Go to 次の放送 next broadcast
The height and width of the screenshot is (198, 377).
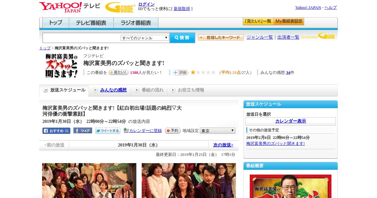(x=223, y=145)
